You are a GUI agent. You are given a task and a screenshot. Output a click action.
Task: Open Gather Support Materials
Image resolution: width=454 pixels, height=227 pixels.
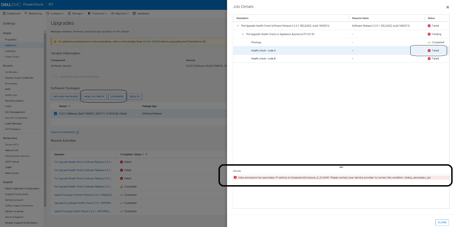[19, 206]
